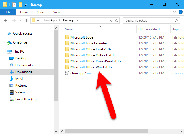184x134 pixels.
Task: Click the navigation pane vertical scrollbar thumb
Action: (x=56, y=66)
